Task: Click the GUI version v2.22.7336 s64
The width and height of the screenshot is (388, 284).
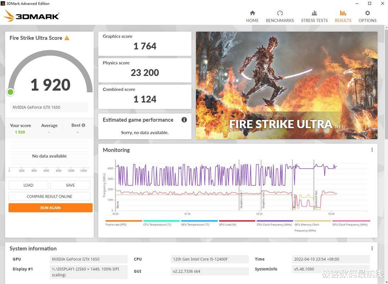Action: [209, 271]
